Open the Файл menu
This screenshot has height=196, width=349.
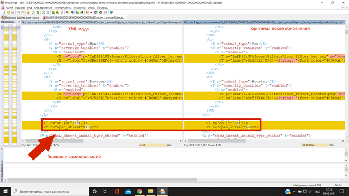click(9, 8)
